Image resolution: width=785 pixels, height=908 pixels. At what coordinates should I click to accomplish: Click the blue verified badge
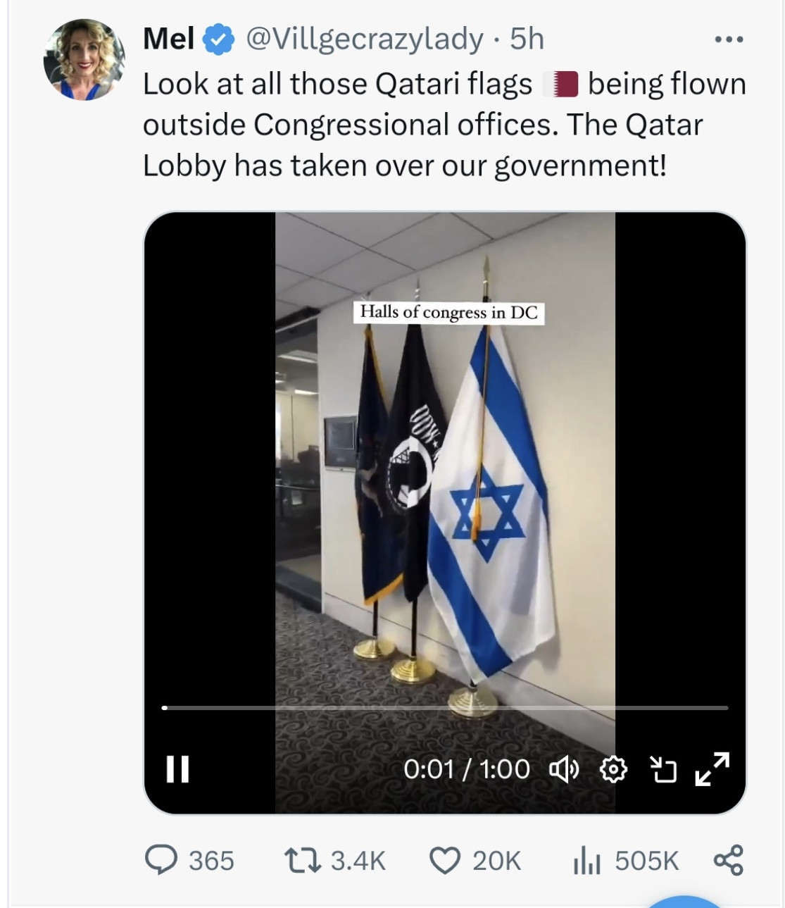(219, 39)
